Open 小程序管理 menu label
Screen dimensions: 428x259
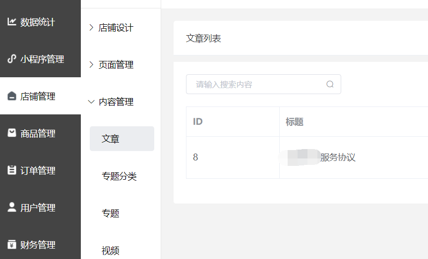[42, 59]
